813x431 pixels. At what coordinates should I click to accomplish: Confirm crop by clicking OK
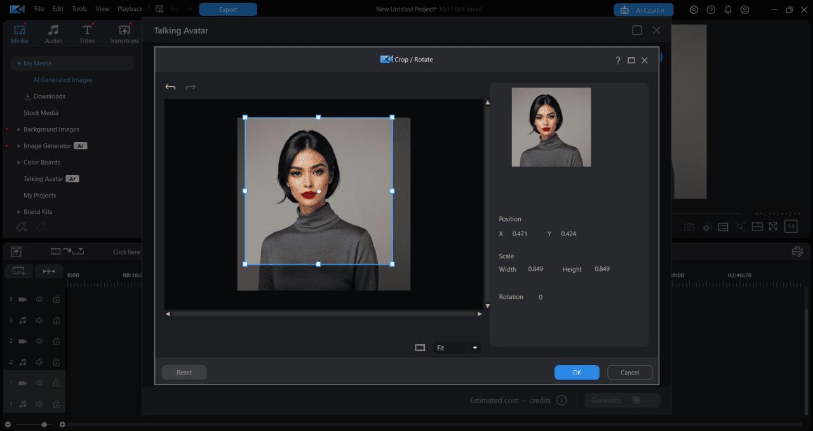coord(577,372)
